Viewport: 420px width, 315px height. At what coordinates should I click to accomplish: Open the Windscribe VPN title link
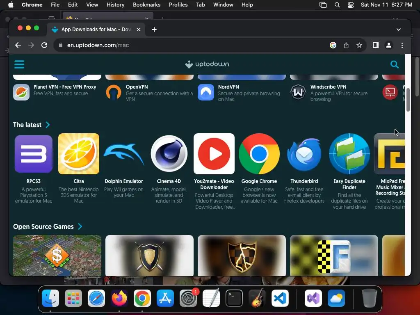[329, 87]
